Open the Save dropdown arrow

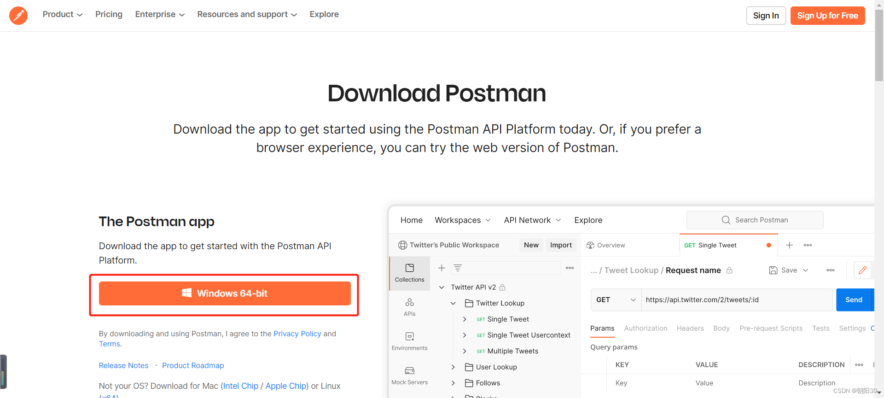click(805, 270)
